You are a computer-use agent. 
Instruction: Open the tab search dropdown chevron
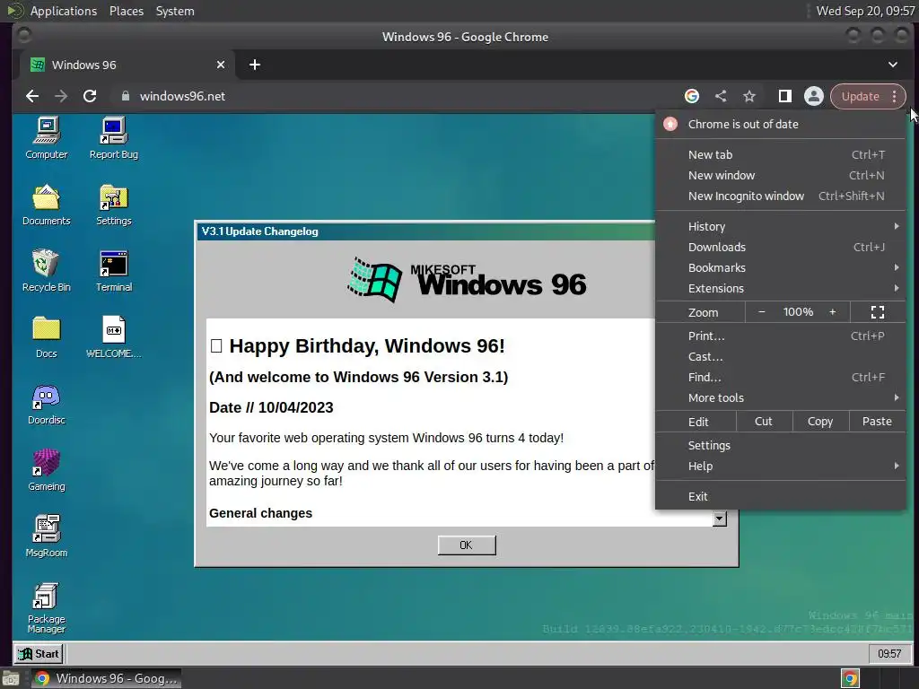[893, 65]
